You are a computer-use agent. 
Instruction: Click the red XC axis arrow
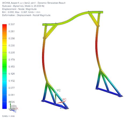61,102
